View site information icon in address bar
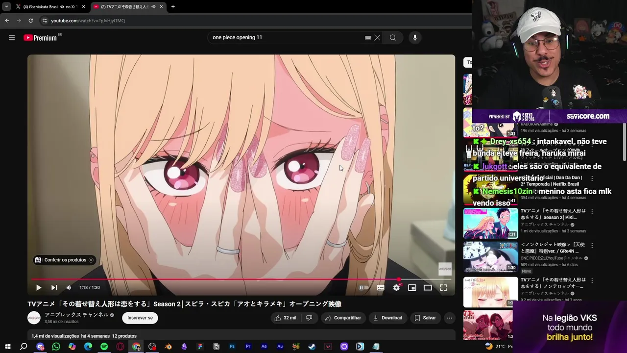The width and height of the screenshot is (627, 353). coord(44,21)
